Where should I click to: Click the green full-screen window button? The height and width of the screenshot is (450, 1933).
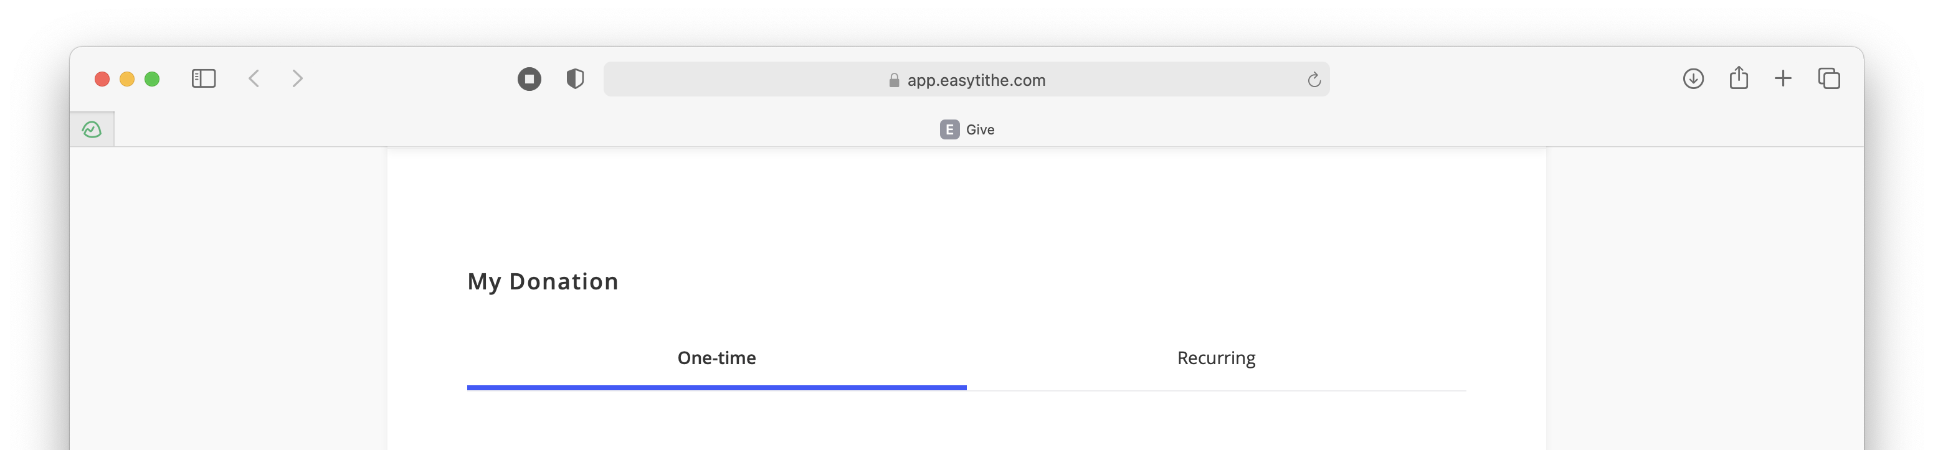pyautogui.click(x=151, y=79)
